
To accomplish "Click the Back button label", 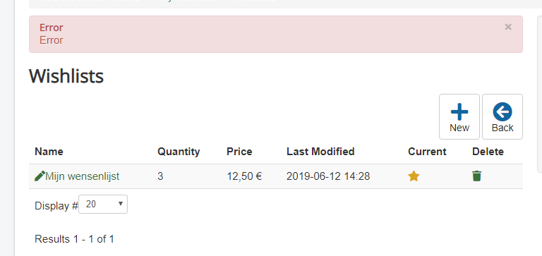I will 502,128.
